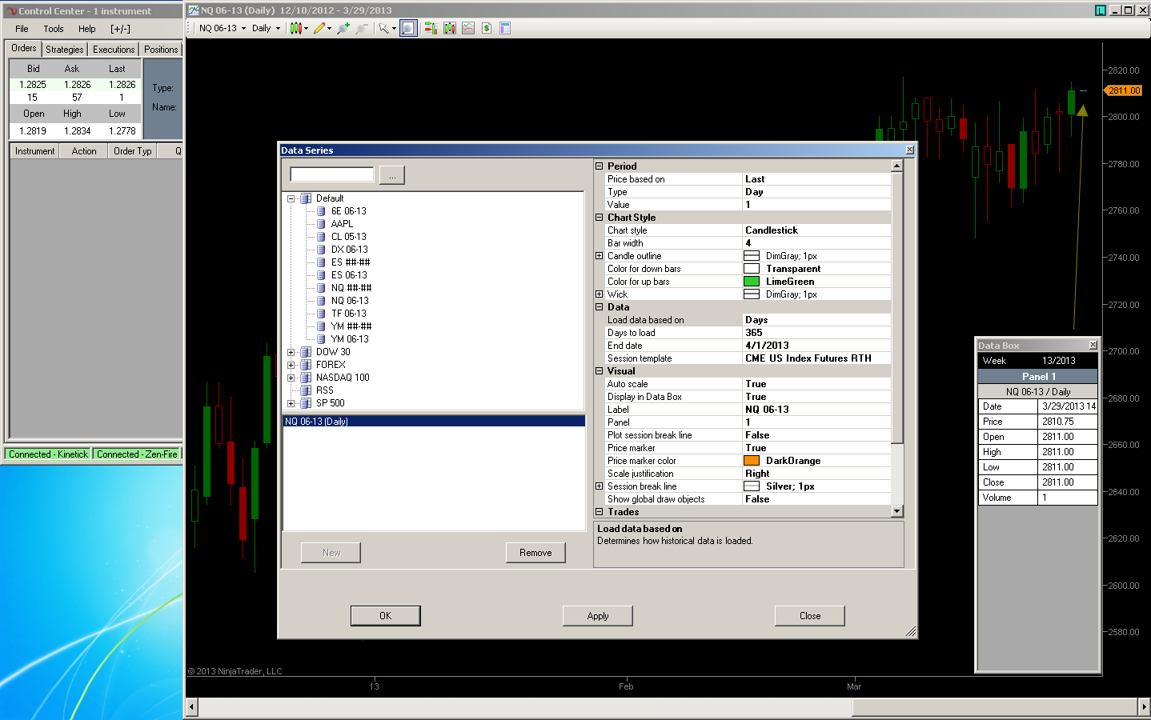Switch to the Orders tab
The height and width of the screenshot is (720, 1151).
pyautogui.click(x=24, y=48)
